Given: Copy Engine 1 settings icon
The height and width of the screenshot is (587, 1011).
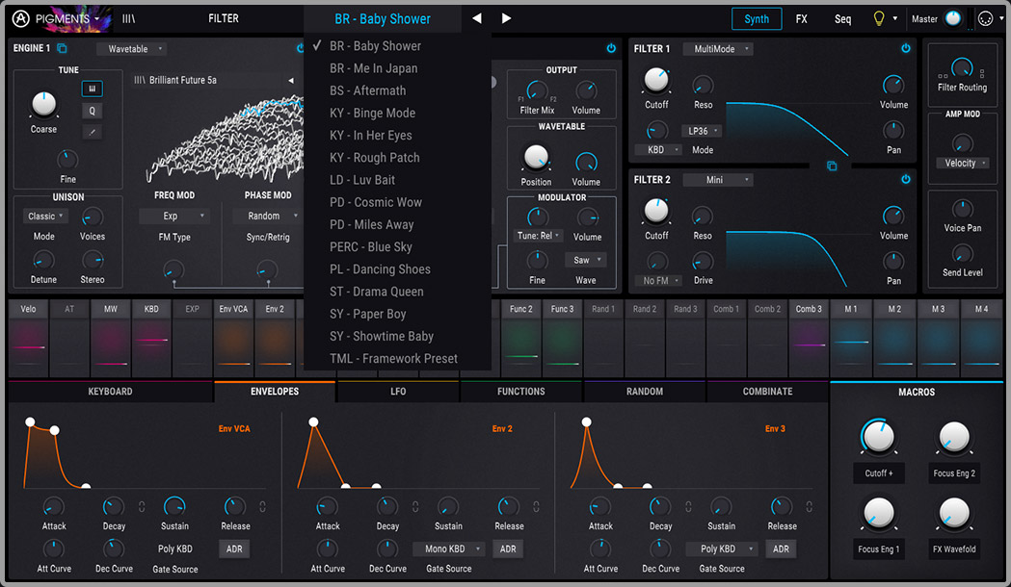Looking at the screenshot, I should 62,48.
